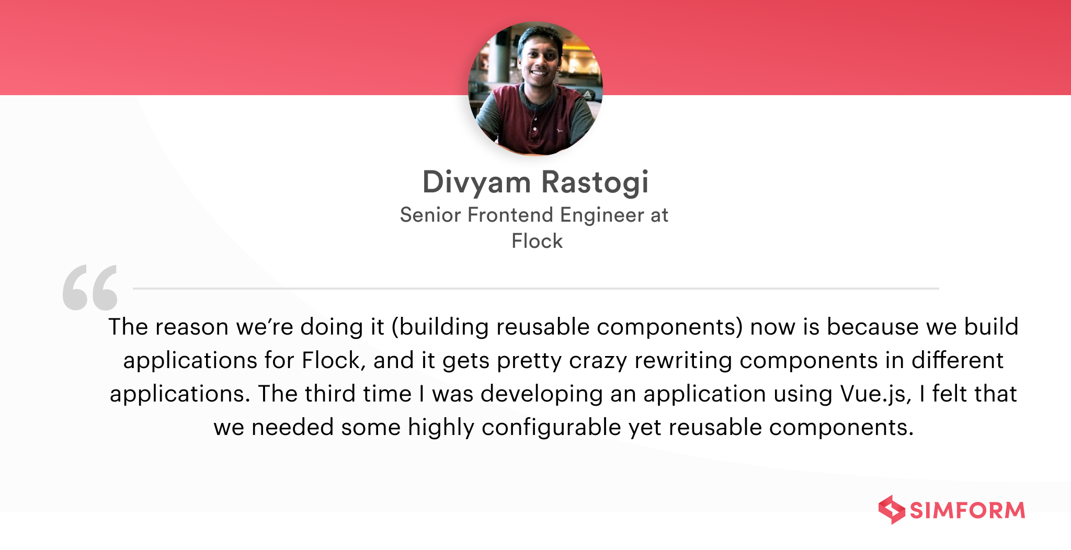Select the surname "Rastogi" in the heading
This screenshot has height=550, width=1071.
tap(595, 182)
